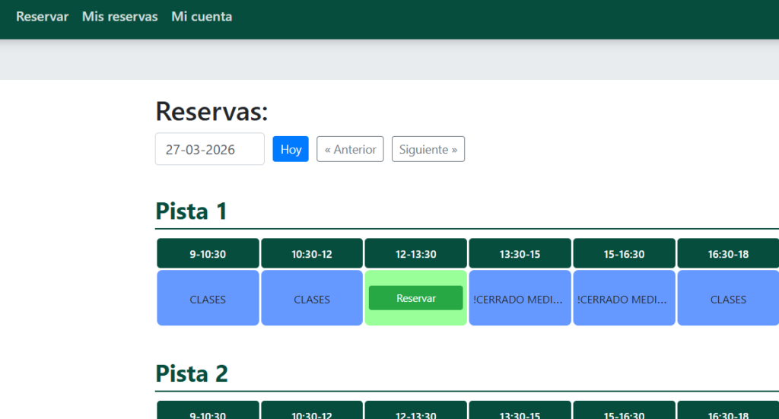
Task: Open the Reservar navigation menu item
Action: [43, 17]
